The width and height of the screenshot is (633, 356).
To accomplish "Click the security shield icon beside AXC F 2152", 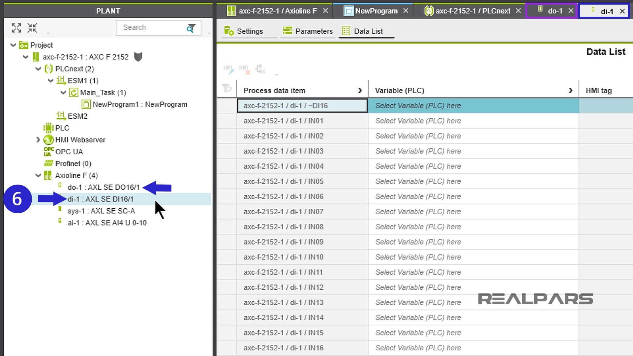I will pyautogui.click(x=138, y=57).
